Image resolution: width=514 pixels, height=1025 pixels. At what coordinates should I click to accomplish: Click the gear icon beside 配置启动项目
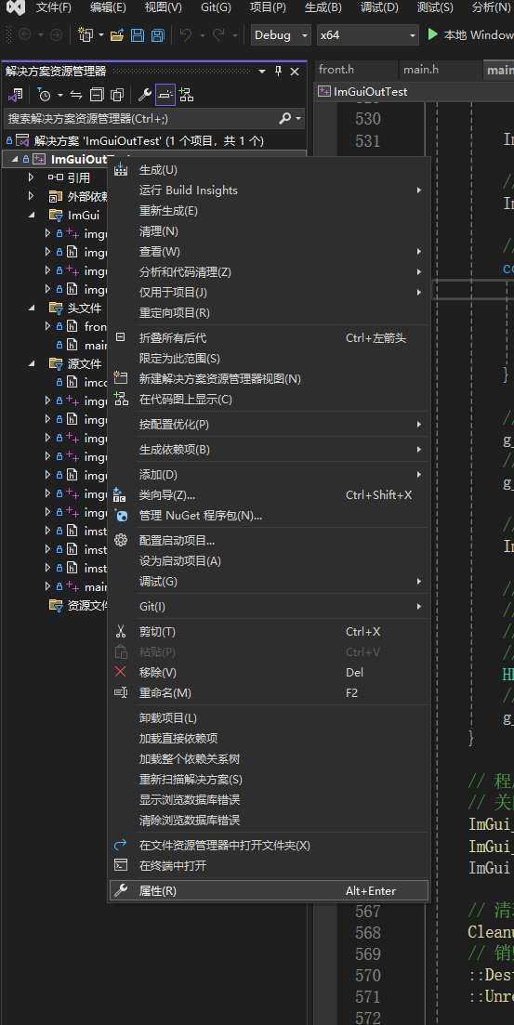coord(120,540)
